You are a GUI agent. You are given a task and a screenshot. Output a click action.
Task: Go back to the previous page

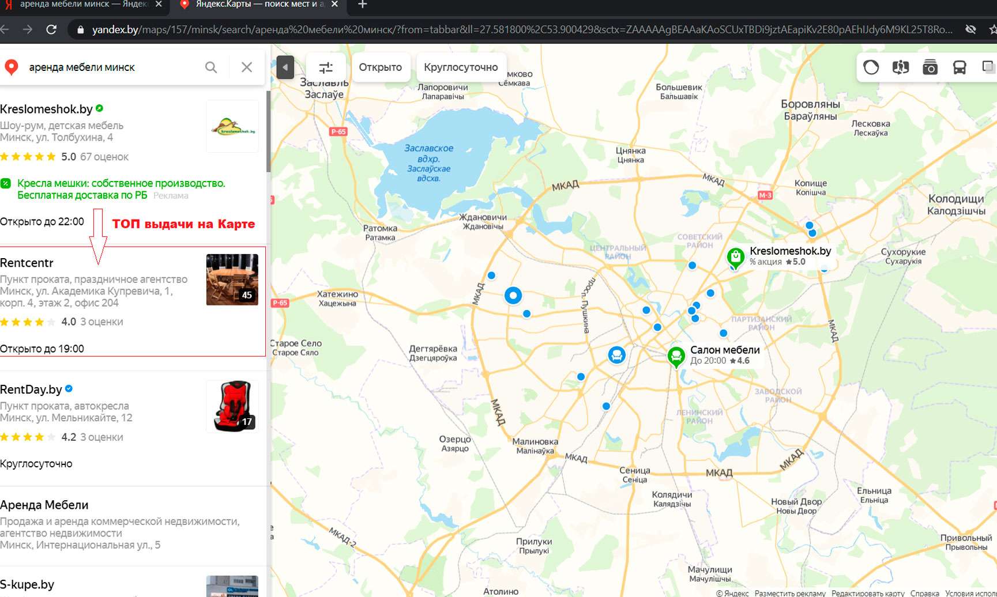coord(5,29)
